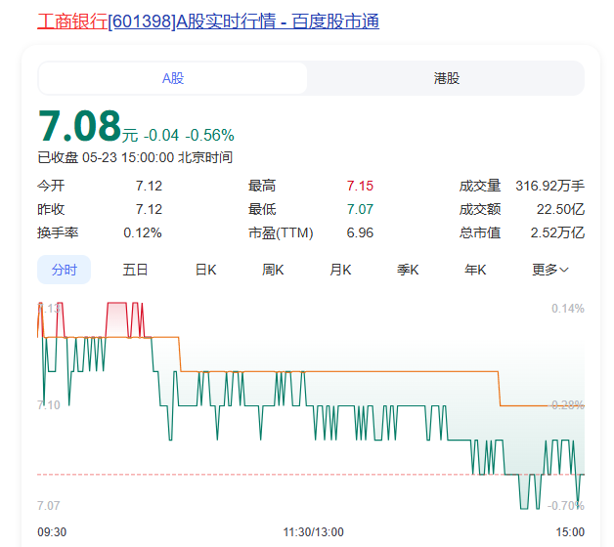The image size is (614, 547).
Task: Click the 7.10 price axis label
Action: click(x=49, y=405)
